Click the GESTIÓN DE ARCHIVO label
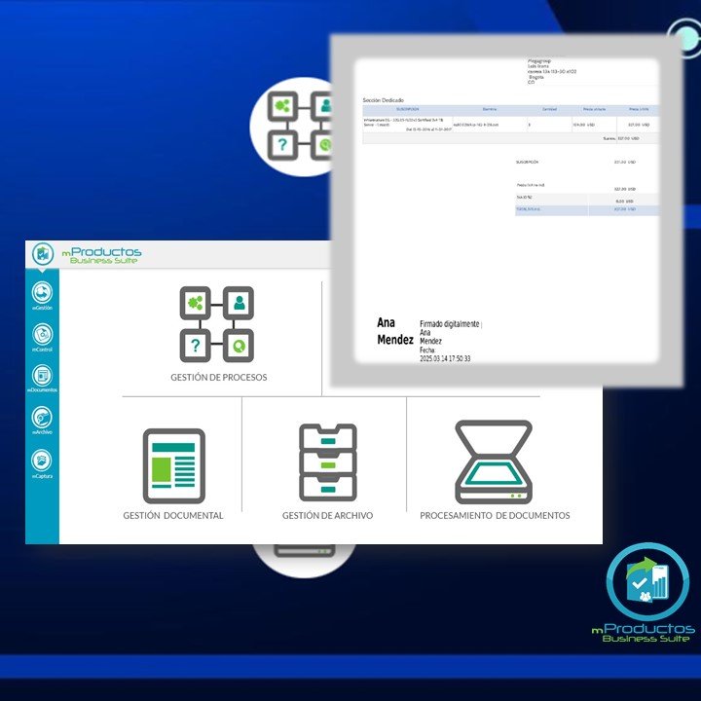 (x=327, y=515)
